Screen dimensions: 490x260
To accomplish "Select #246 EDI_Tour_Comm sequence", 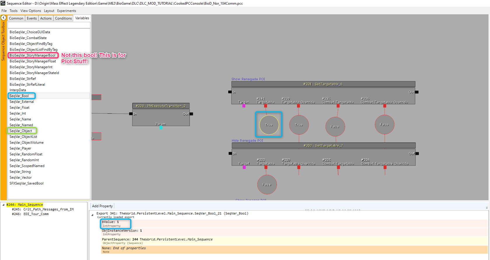I will [x=30, y=214].
